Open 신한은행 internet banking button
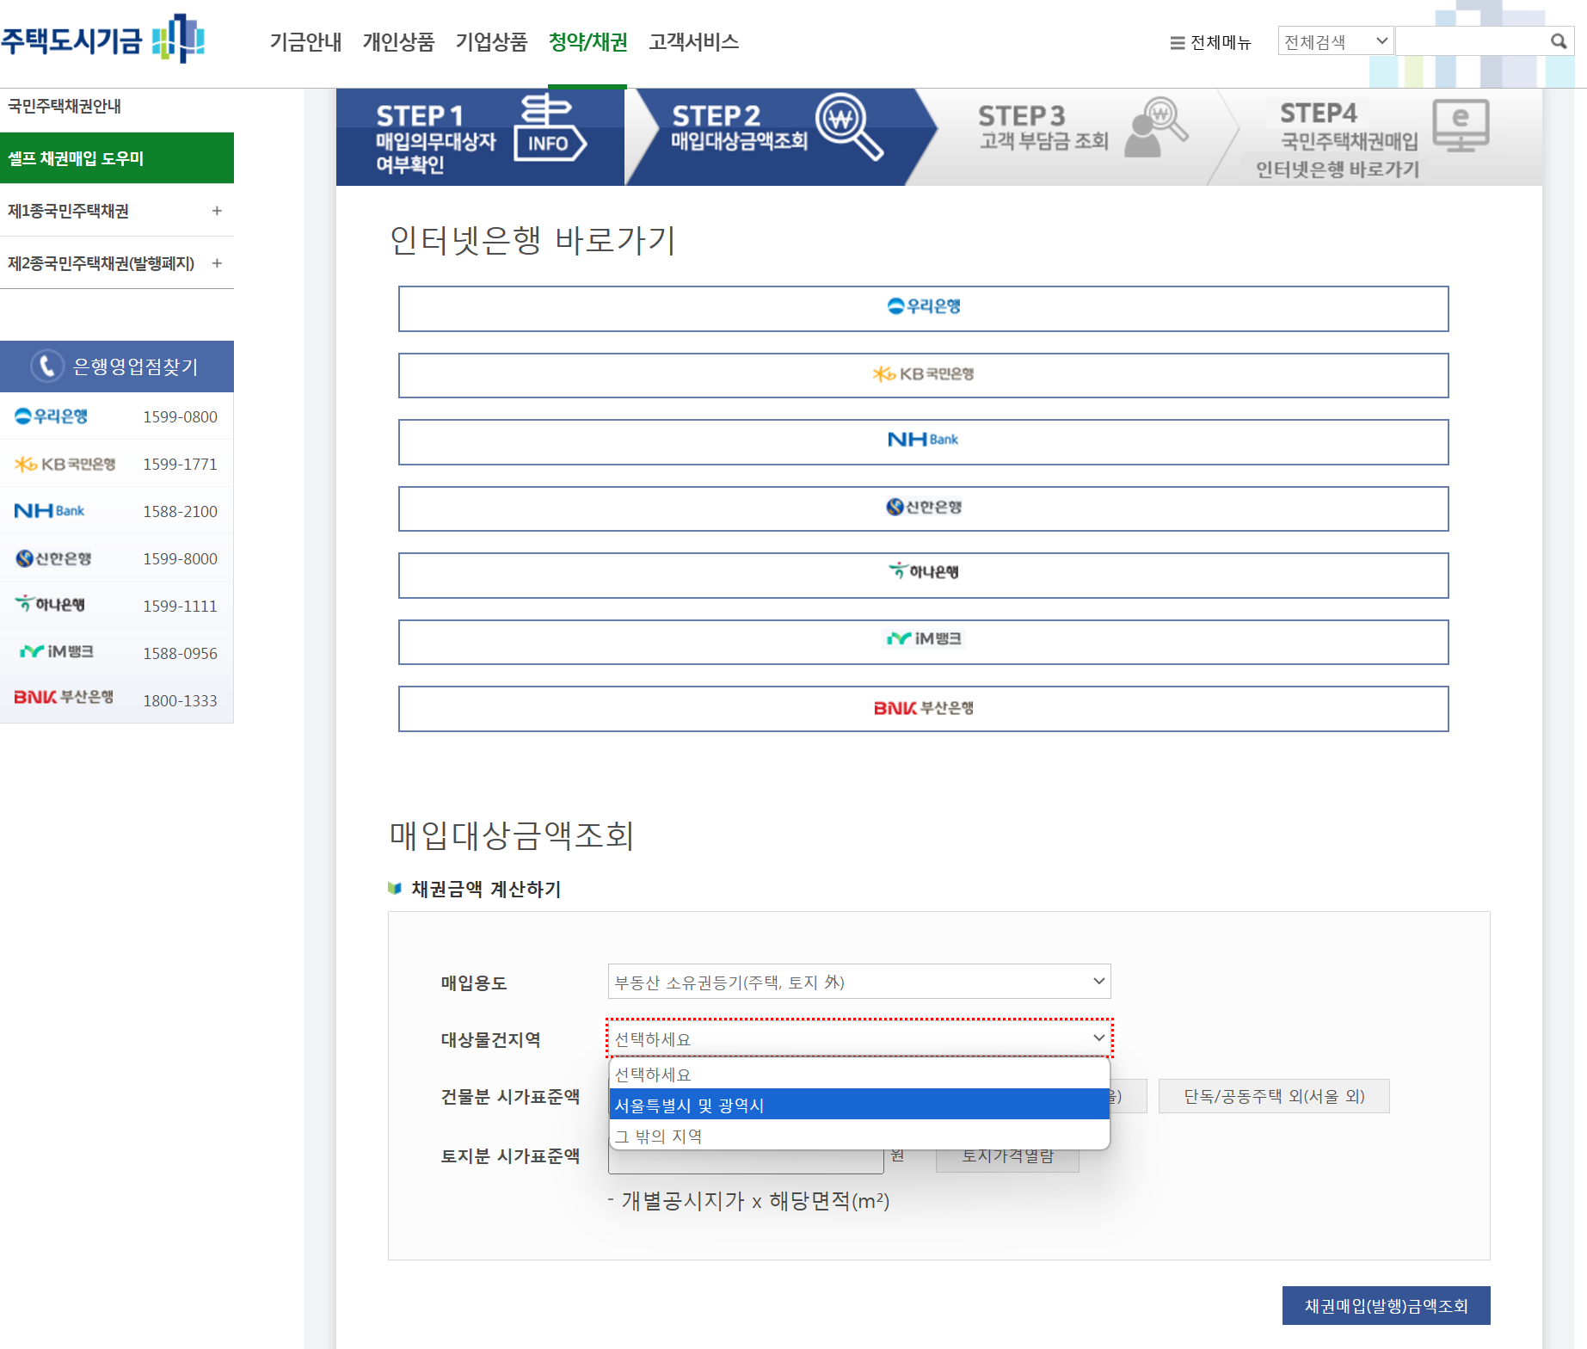 (923, 508)
